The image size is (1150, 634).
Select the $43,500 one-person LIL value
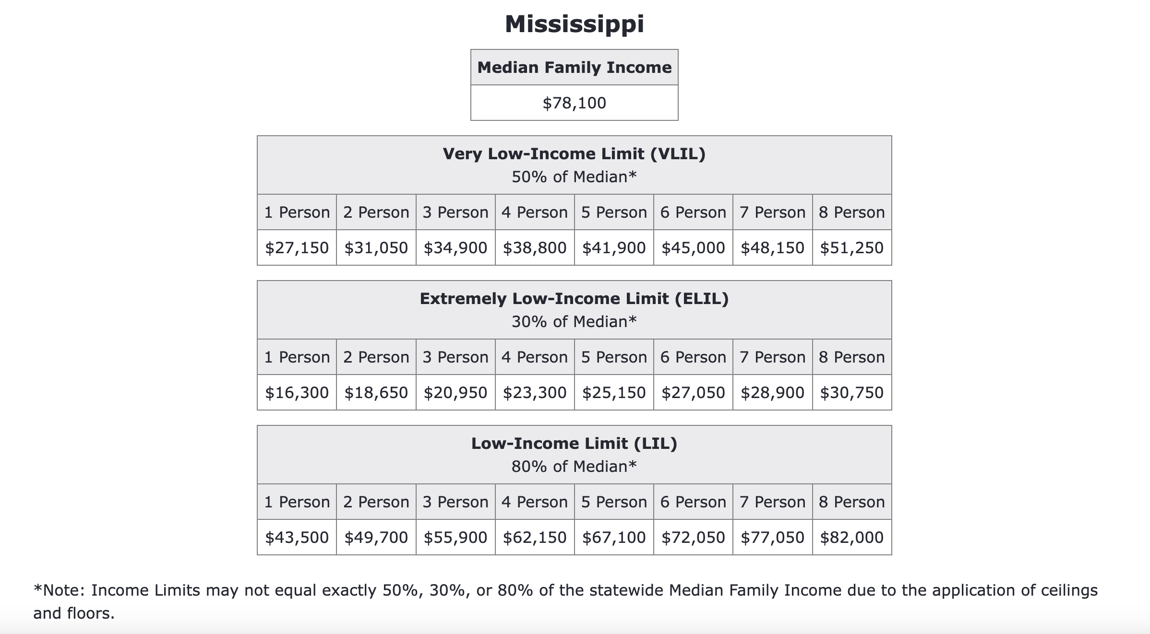click(297, 537)
